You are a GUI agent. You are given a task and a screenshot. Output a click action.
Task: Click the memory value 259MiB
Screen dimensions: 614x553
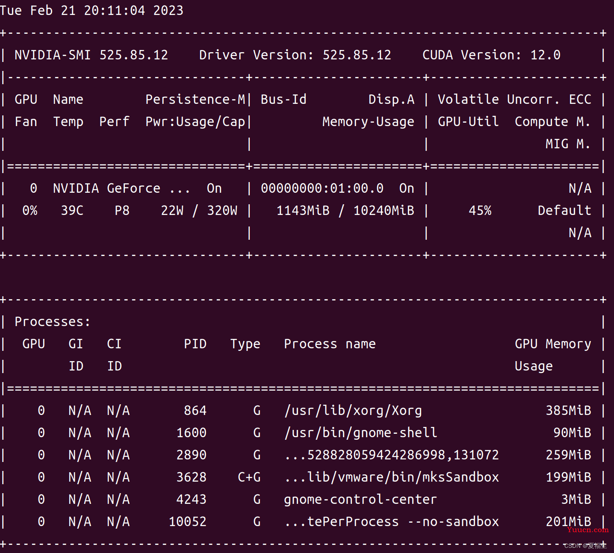click(568, 455)
